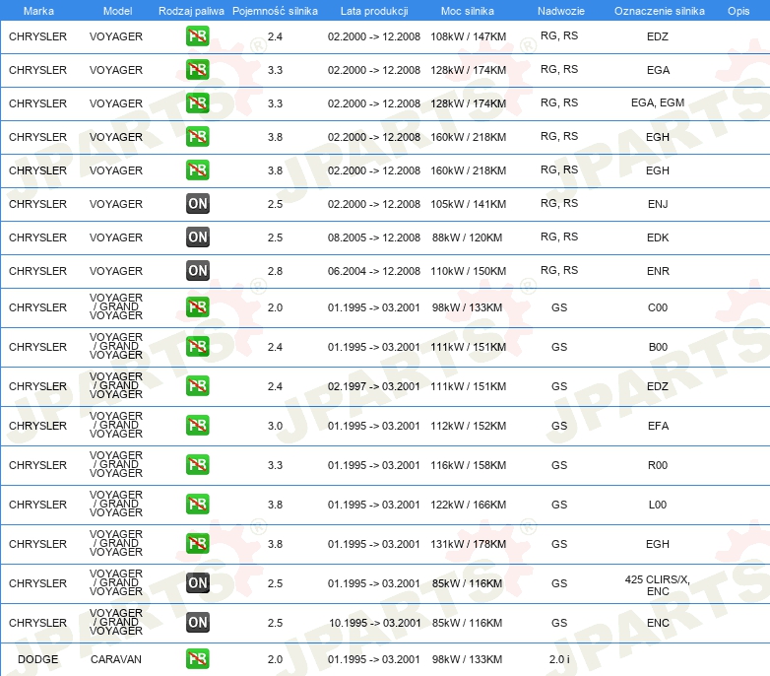Click the petrol icon in the C00 row
The image size is (770, 676).
197,307
